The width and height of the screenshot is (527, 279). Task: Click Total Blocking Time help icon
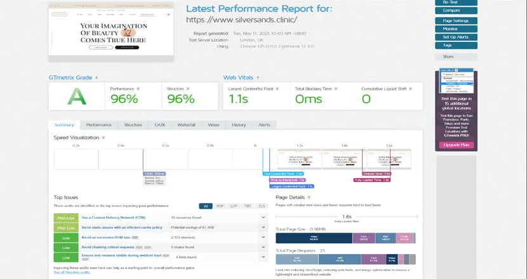pyautogui.click(x=337, y=89)
